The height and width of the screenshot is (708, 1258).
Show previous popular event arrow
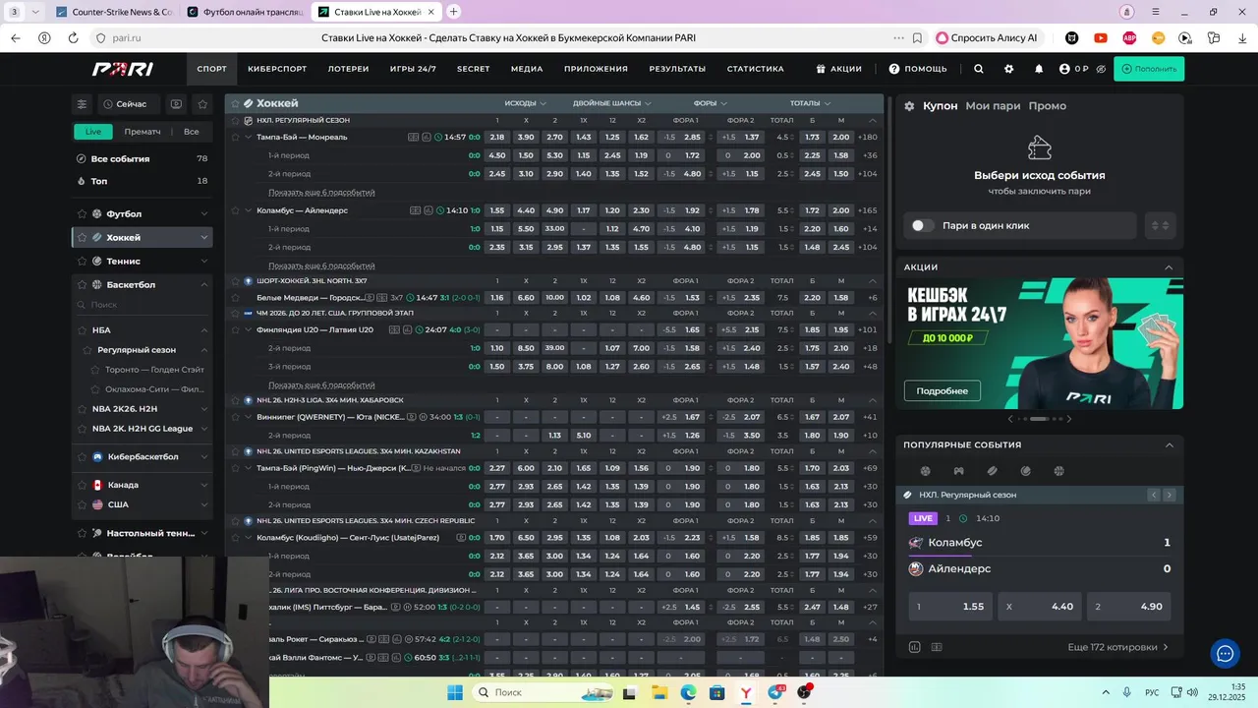tap(1154, 495)
